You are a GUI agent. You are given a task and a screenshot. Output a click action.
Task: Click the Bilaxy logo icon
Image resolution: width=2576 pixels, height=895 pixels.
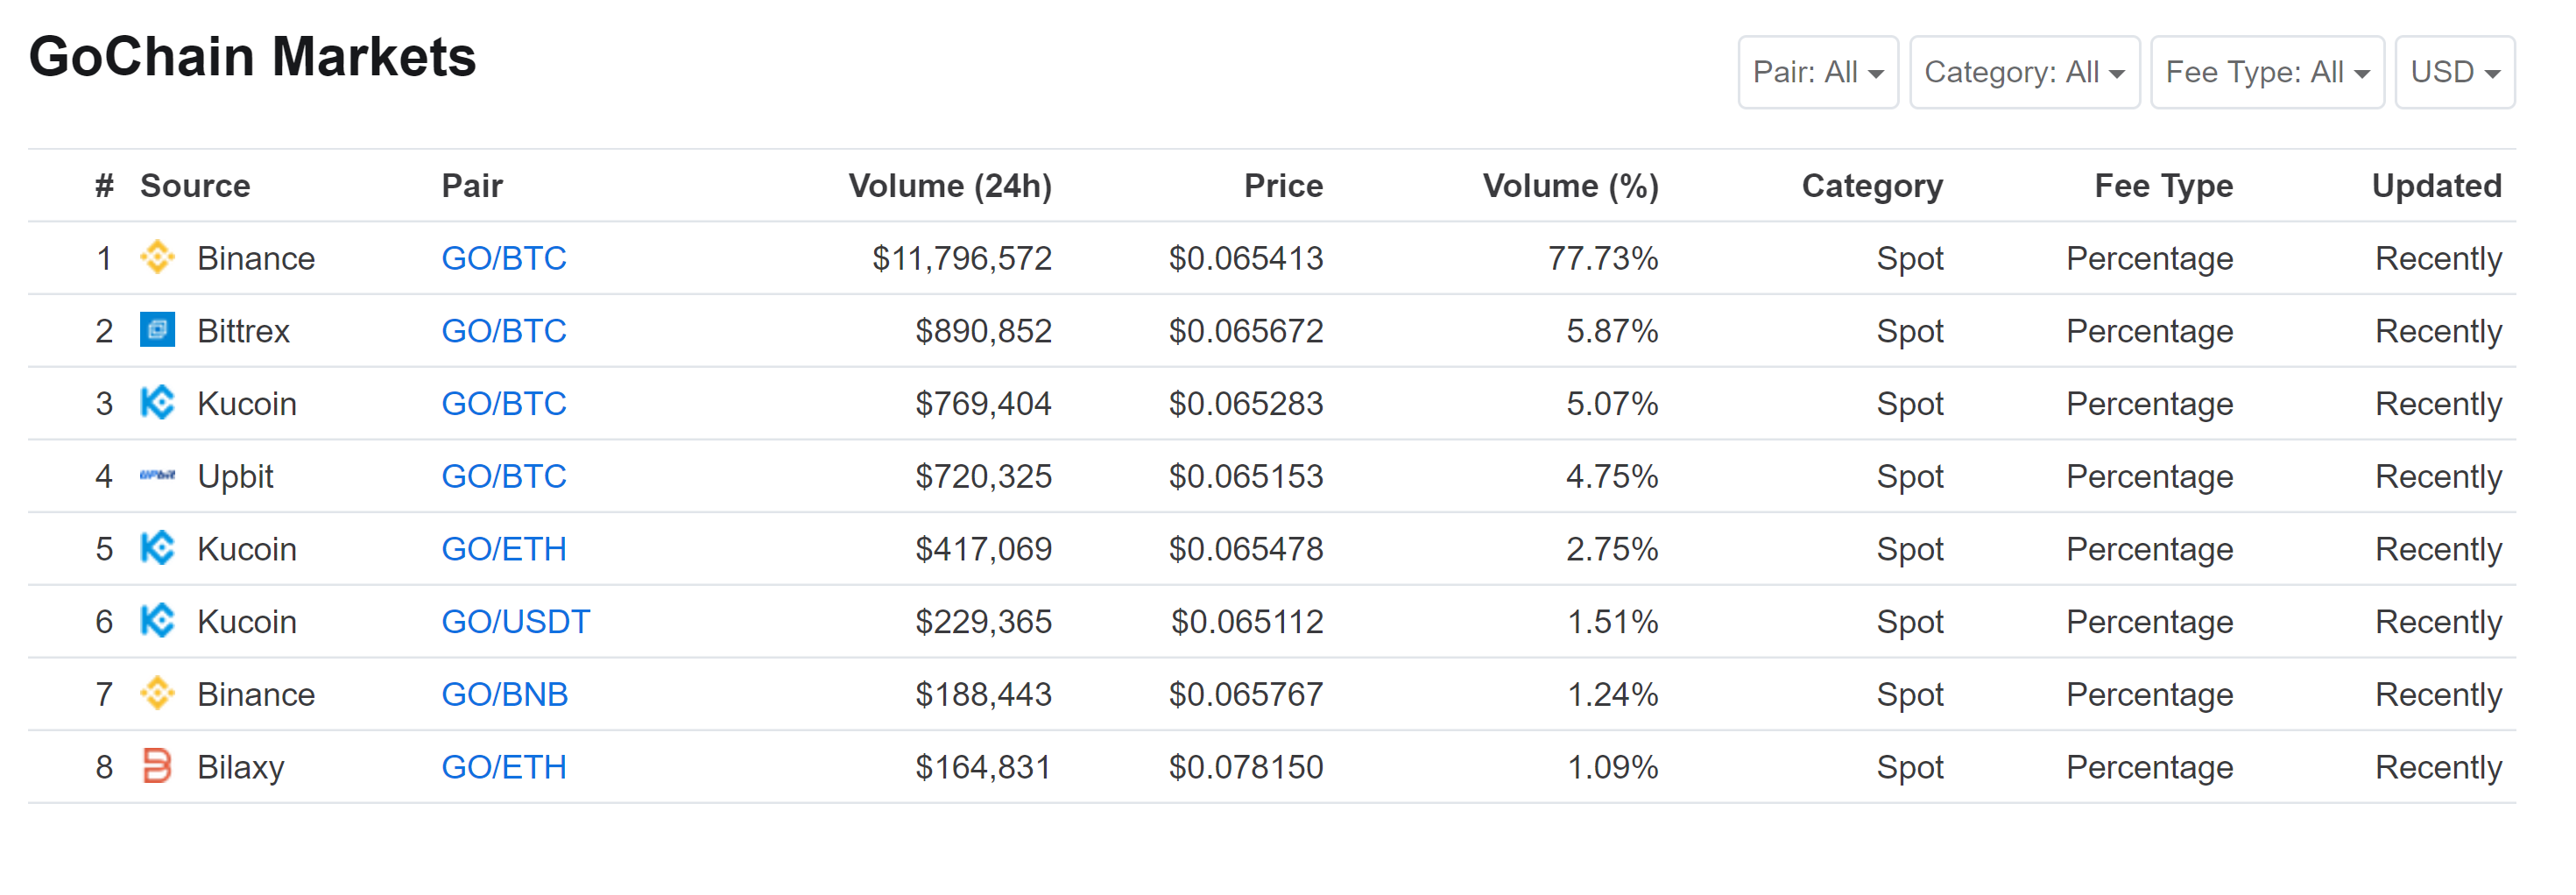pos(157,766)
